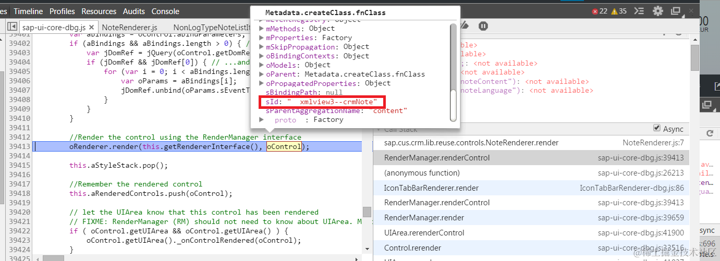This screenshot has height=261, width=720.
Task: Click the deactivate breakpoints icon
Action: pos(465,26)
